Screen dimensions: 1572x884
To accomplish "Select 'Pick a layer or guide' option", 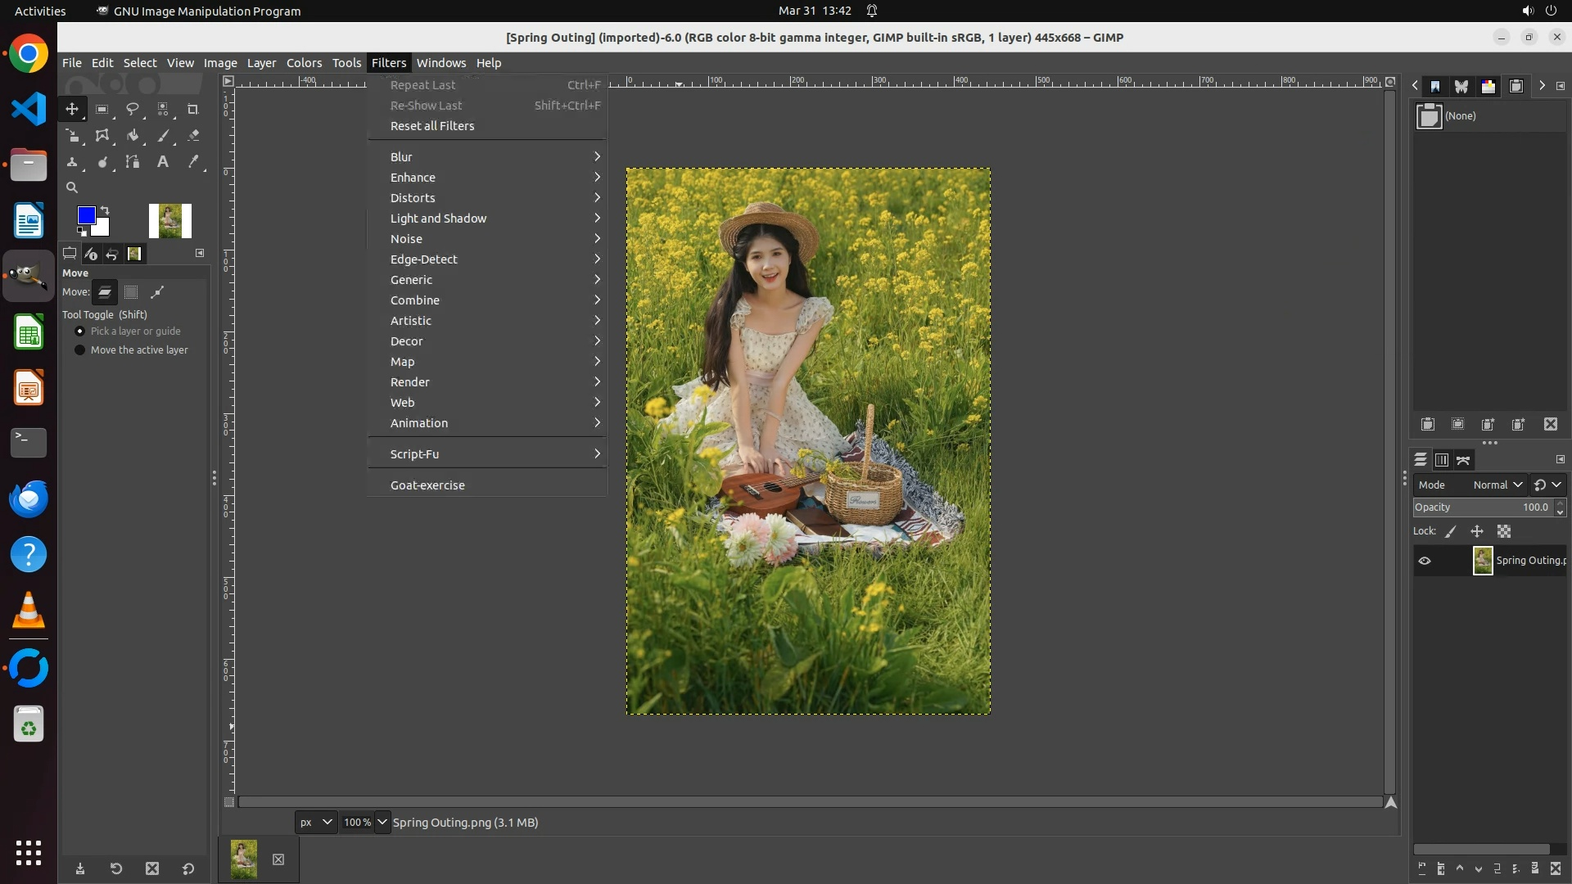I will point(80,331).
